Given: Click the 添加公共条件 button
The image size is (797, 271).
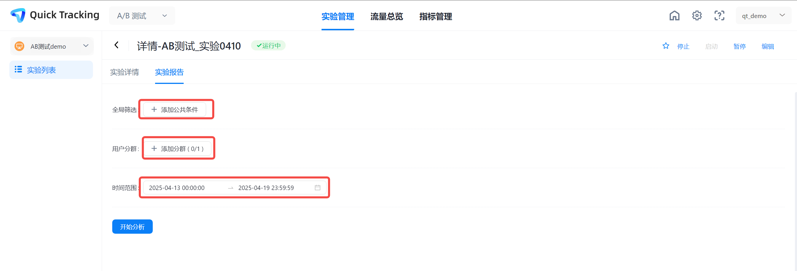Looking at the screenshot, I should tap(175, 110).
